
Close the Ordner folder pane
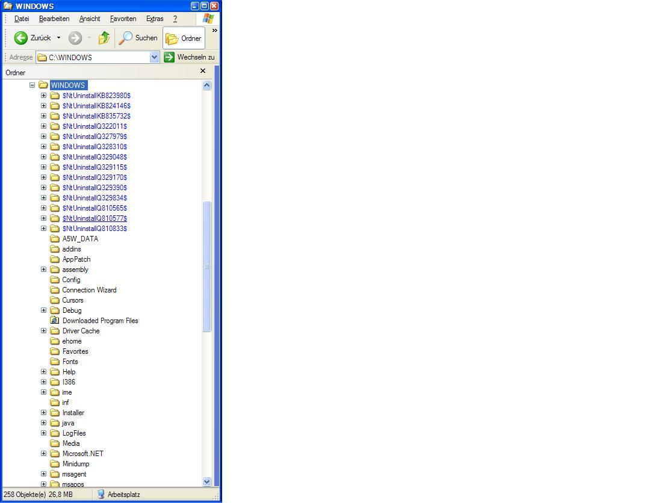[203, 70]
